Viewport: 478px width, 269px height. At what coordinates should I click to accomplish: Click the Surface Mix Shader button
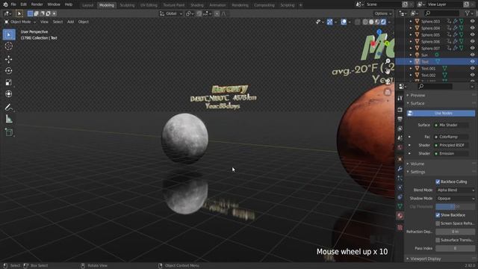[451, 125]
